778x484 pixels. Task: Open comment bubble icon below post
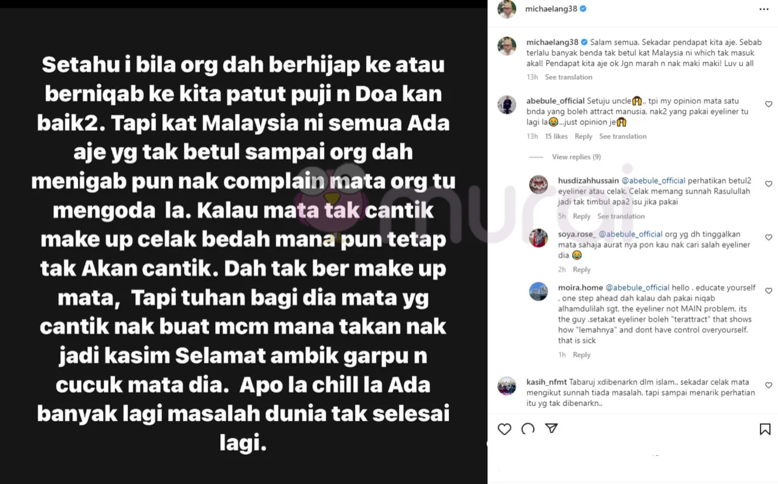pyautogui.click(x=528, y=429)
